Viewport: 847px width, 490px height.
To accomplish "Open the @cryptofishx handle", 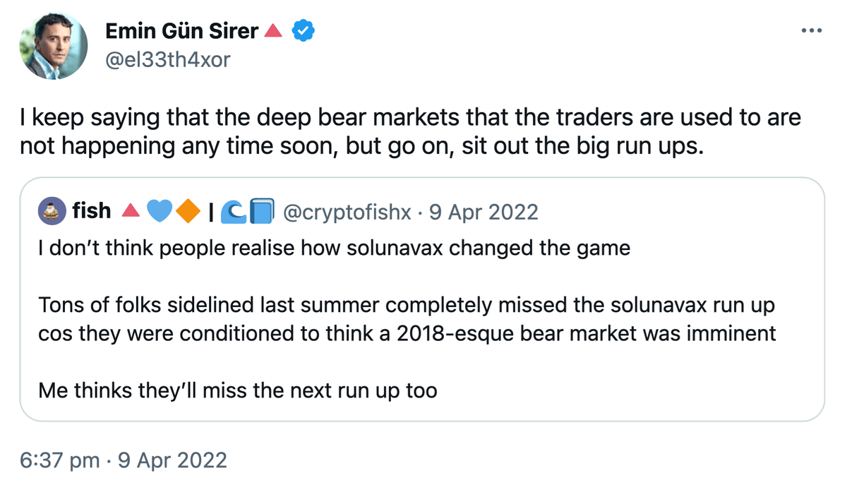I will [x=347, y=211].
